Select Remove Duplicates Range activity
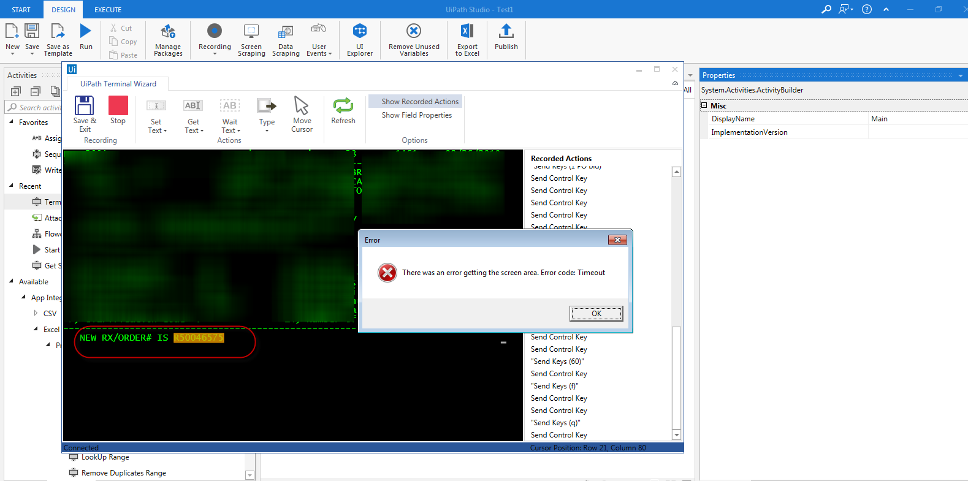This screenshot has width=968, height=481. pyautogui.click(x=117, y=473)
